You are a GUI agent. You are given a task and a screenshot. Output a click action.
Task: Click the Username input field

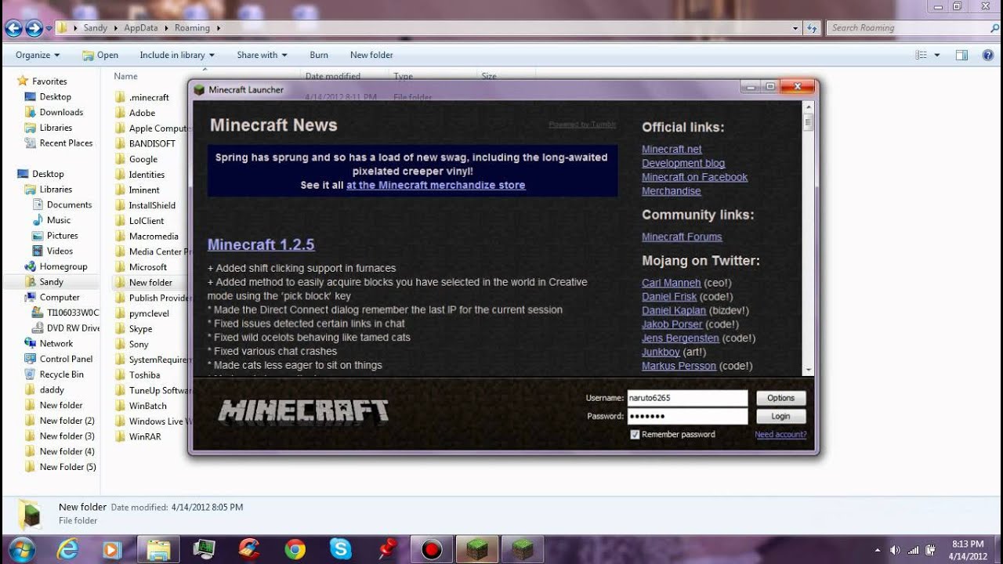[687, 398]
